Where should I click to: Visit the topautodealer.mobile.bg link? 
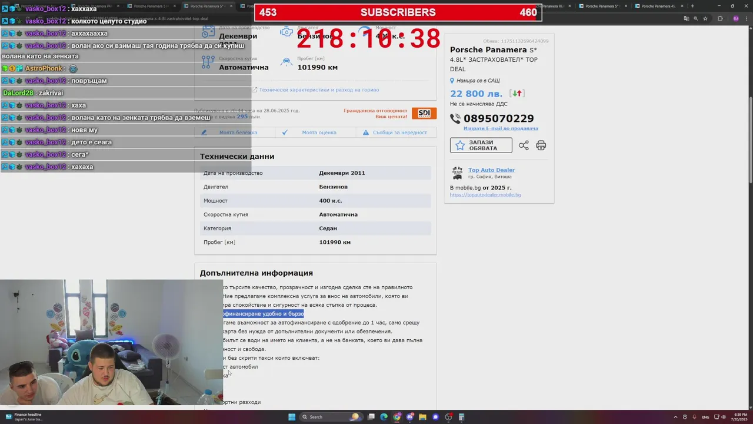point(485,195)
